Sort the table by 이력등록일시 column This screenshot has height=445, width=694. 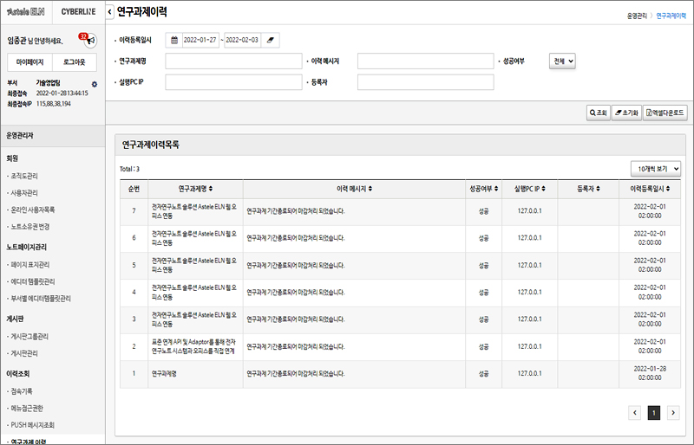(648, 188)
